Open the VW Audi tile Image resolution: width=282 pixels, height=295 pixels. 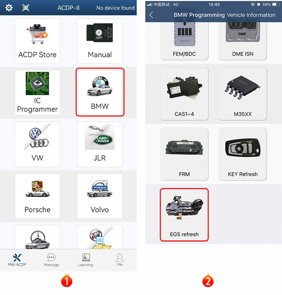pyautogui.click(x=37, y=144)
